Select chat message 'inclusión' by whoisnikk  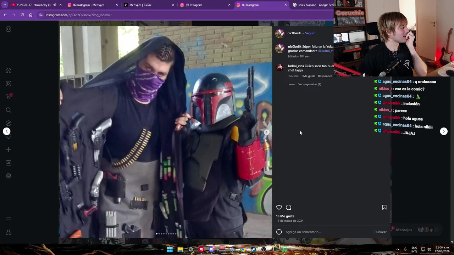[411, 104]
